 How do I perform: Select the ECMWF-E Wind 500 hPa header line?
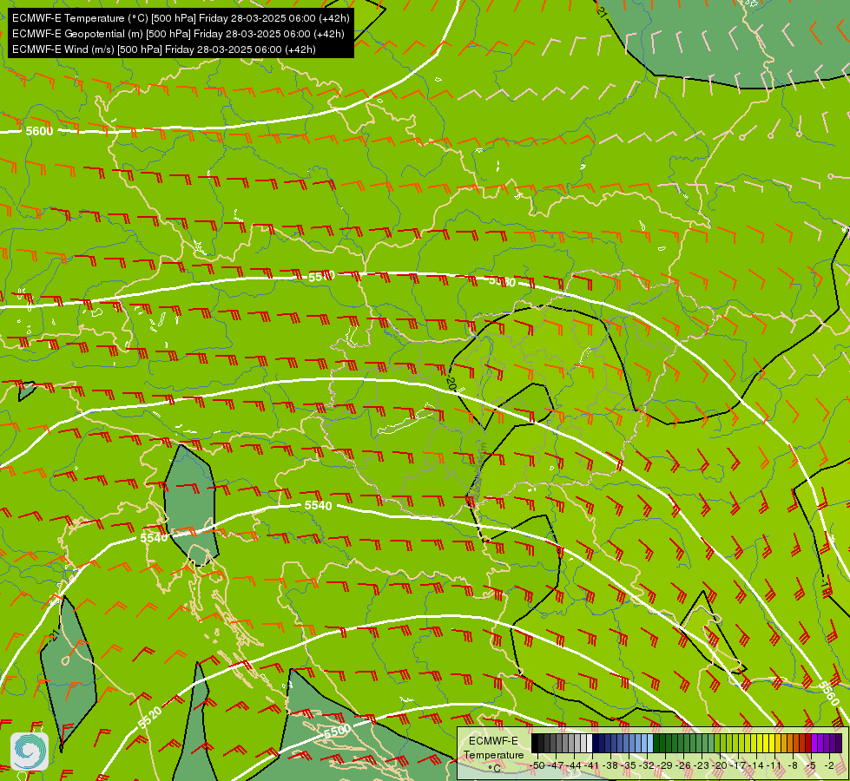[164, 49]
